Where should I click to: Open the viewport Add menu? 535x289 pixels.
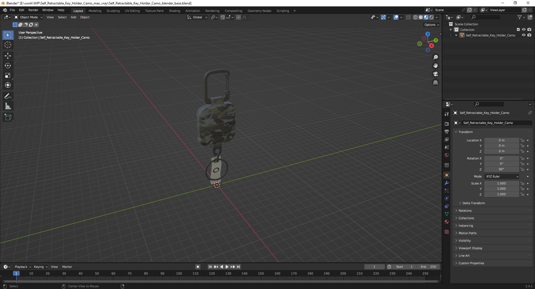tap(73, 17)
